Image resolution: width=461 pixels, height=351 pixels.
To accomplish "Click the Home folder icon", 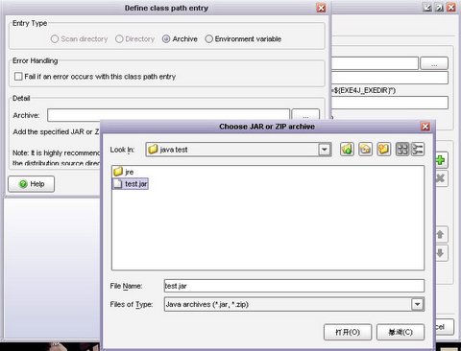I will tap(365, 150).
